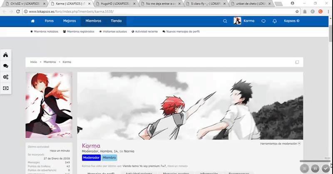
Task: Open the alerts bell icon
Action: [274, 21]
